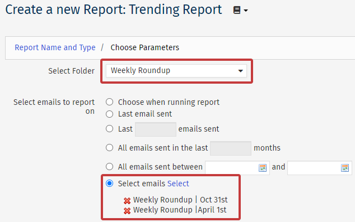
Task: Click the start date input field
Action: coord(237,168)
